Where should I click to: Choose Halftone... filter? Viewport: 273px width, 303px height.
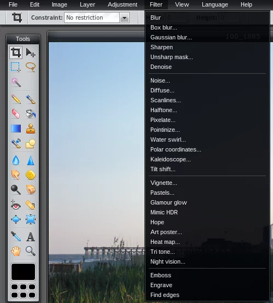(207, 110)
